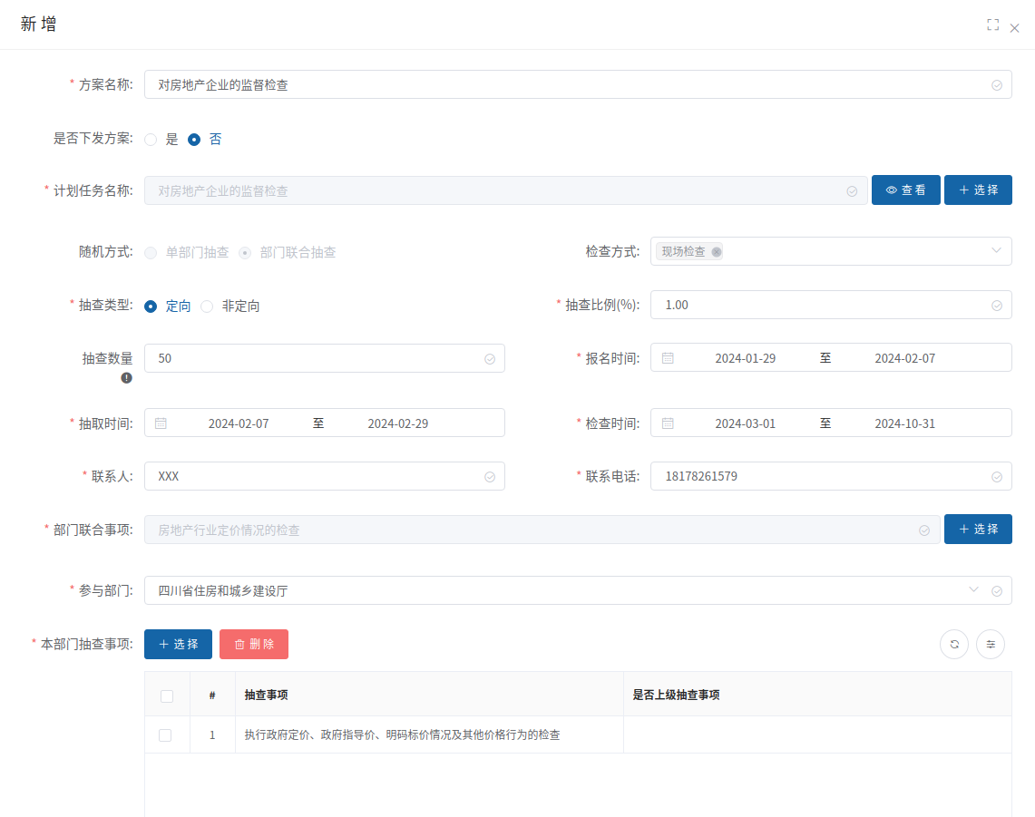The image size is (1035, 817).
Task: Click 选择 button for 本部门抽查事项
Action: pos(178,645)
